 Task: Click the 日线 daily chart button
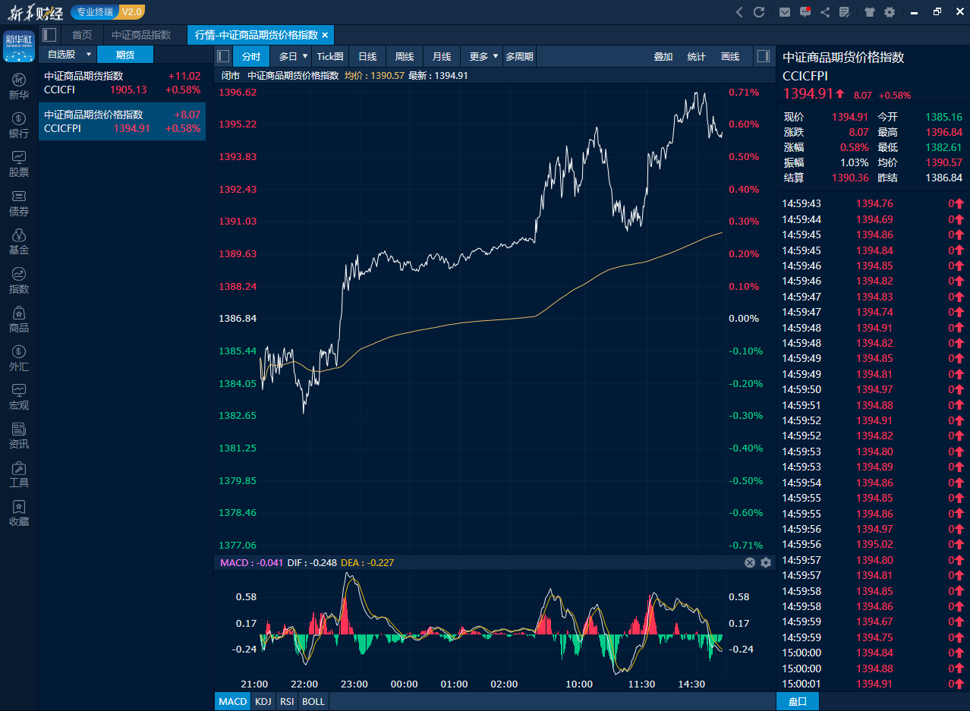coord(367,56)
